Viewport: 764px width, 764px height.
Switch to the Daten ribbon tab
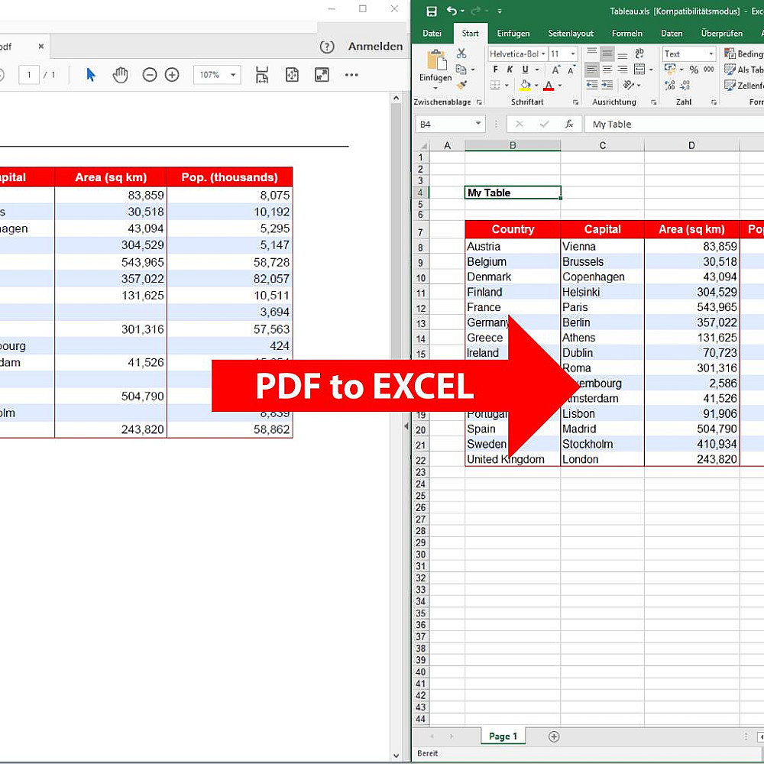[672, 34]
